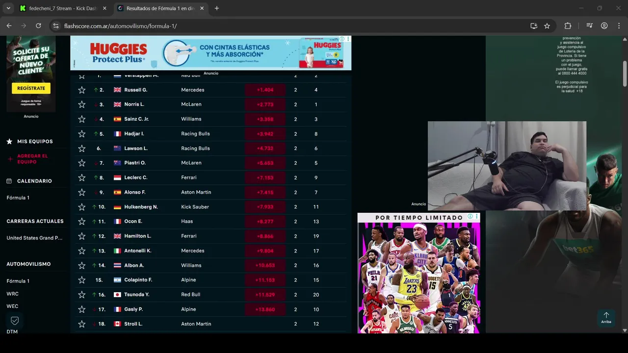The image size is (628, 353).
Task: Open United States Grand Prix link
Action: pos(34,238)
